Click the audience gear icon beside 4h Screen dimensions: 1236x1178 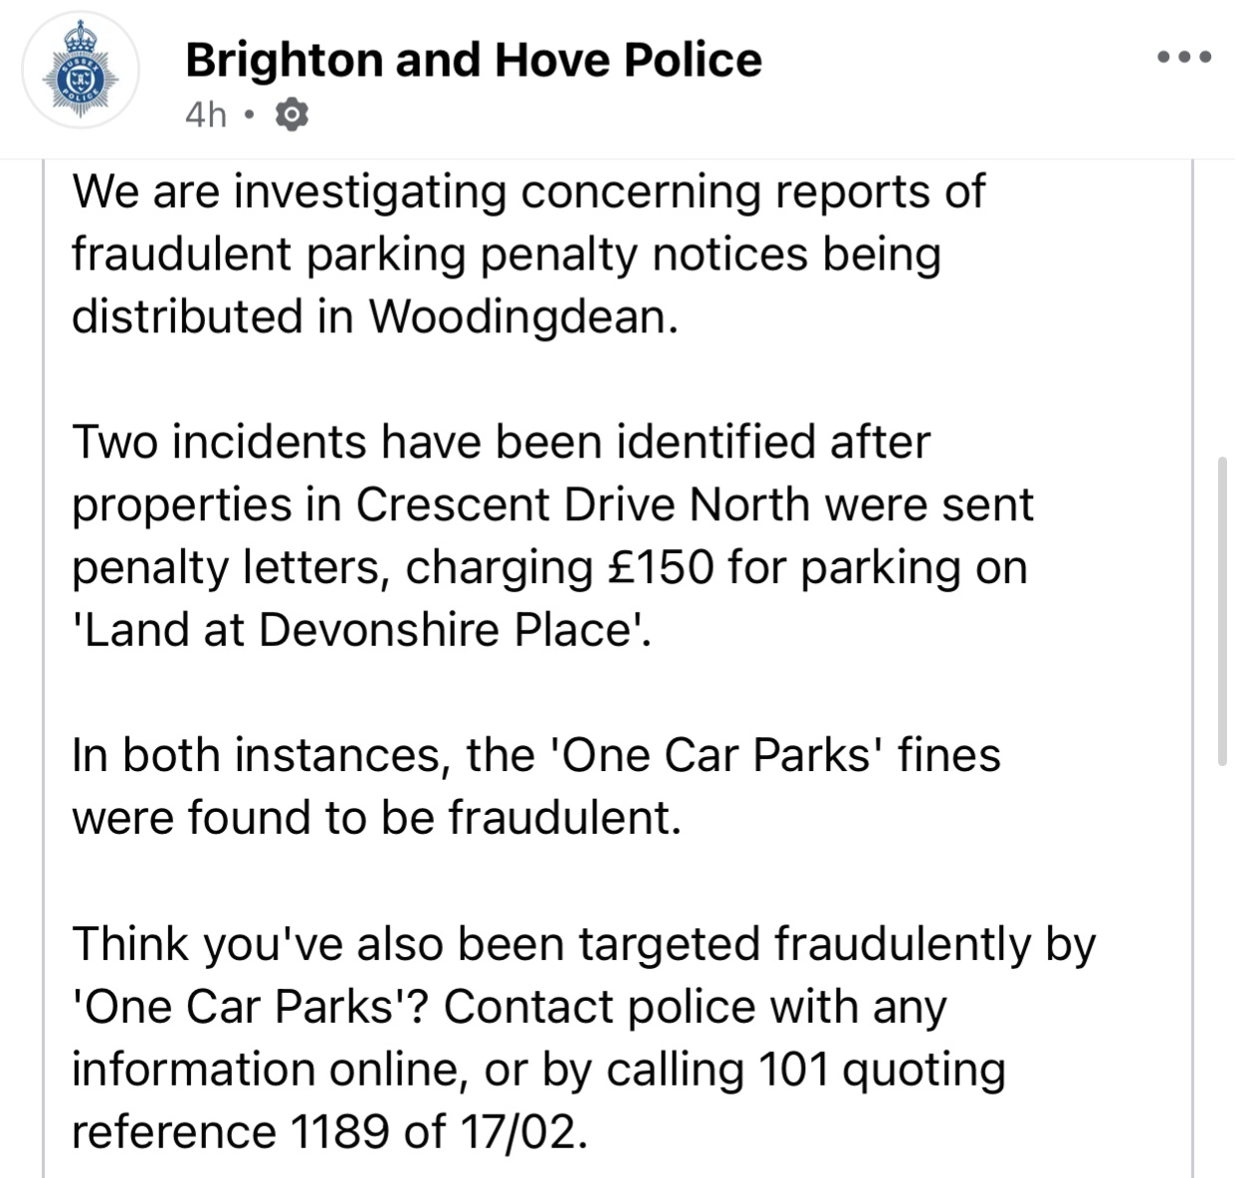(x=291, y=115)
